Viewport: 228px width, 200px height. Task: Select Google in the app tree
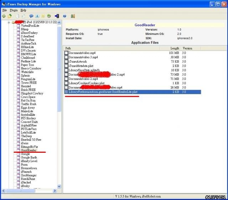click(x=25, y=154)
